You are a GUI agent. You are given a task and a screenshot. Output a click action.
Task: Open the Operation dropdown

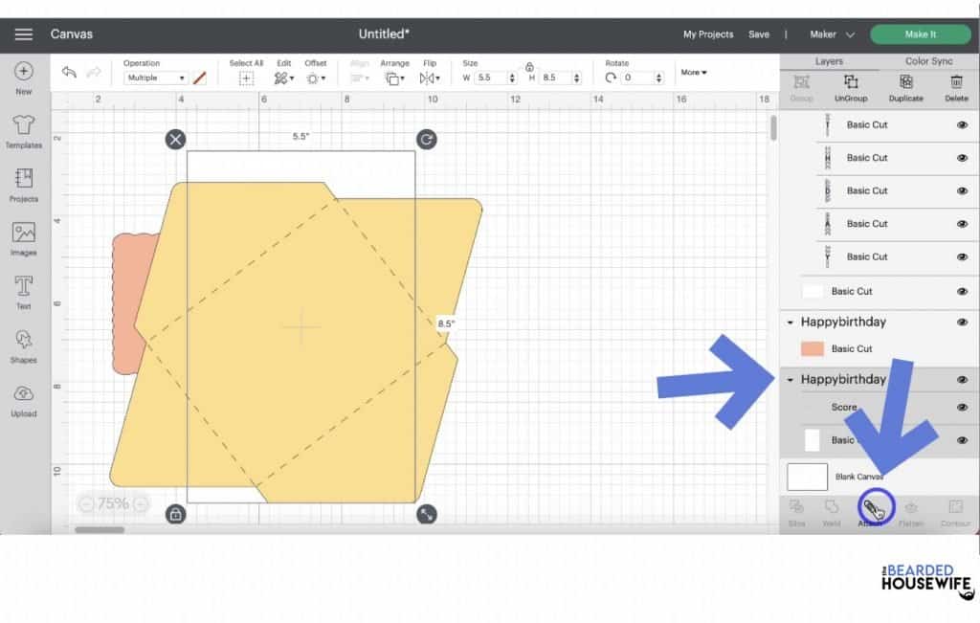157,78
